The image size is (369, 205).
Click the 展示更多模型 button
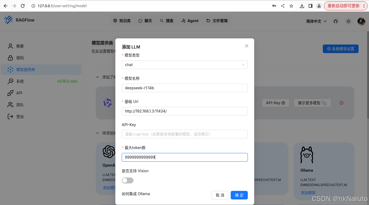[312, 103]
